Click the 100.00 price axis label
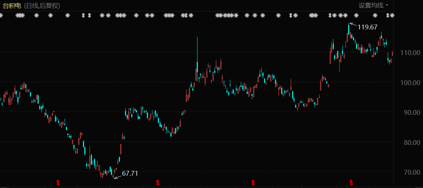The height and width of the screenshot is (188, 423). click(411, 83)
